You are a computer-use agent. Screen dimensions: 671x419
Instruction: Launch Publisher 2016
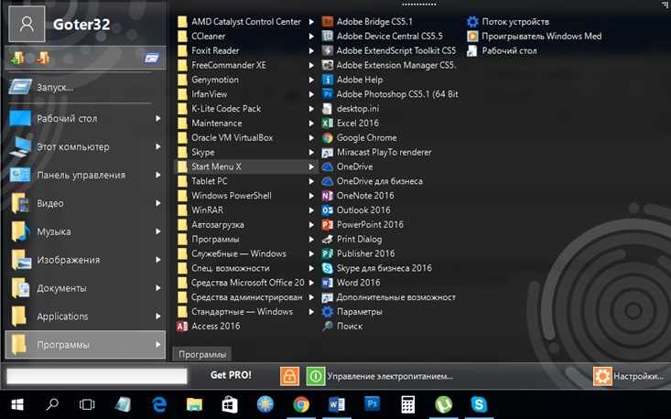click(358, 254)
